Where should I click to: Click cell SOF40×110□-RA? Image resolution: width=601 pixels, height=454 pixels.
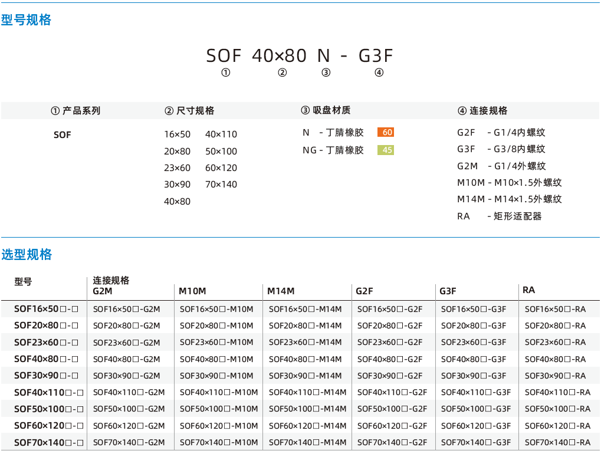click(x=558, y=392)
